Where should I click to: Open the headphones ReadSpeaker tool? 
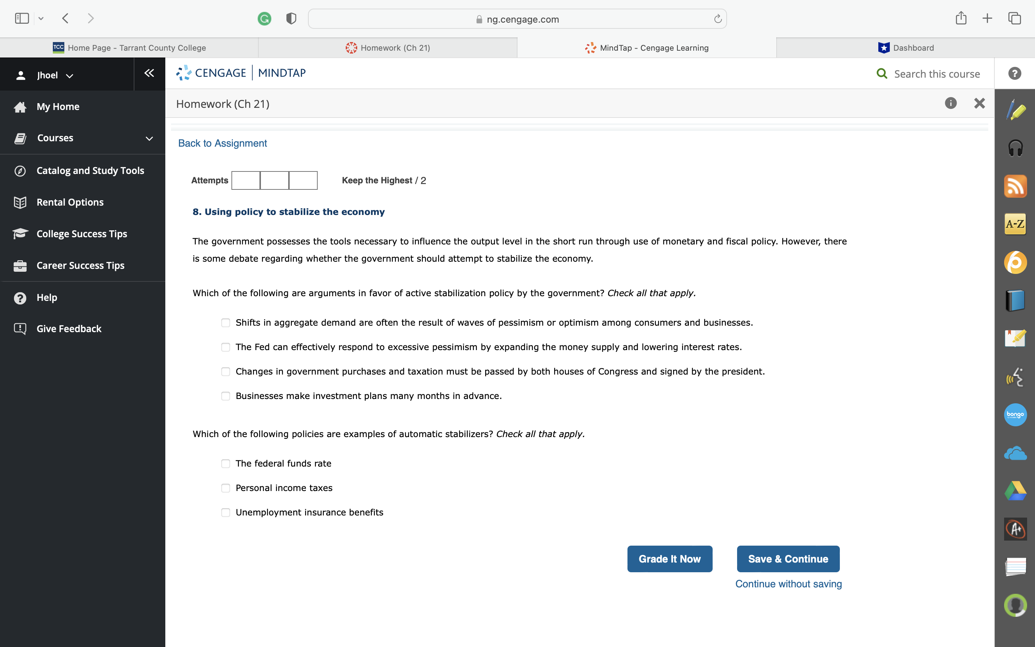pos(1015,148)
